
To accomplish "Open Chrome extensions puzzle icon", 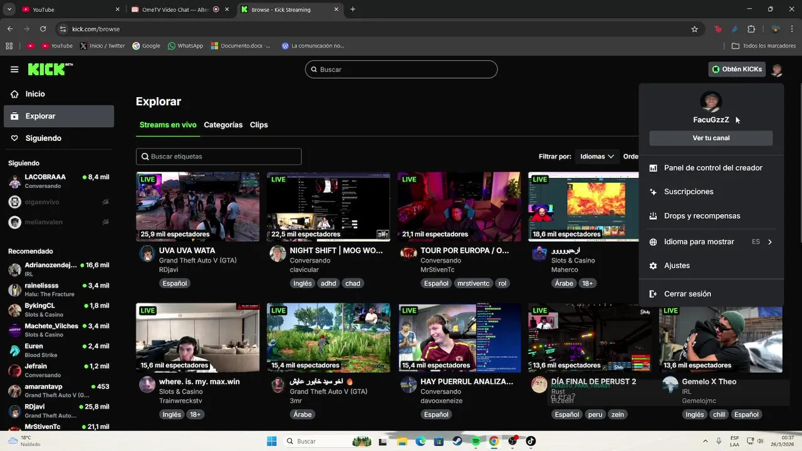I will point(751,29).
